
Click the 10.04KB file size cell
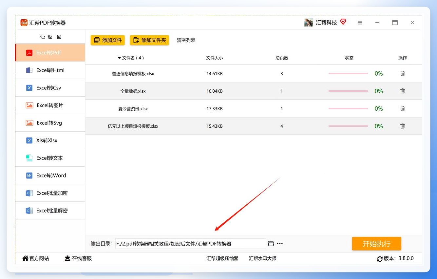click(215, 91)
